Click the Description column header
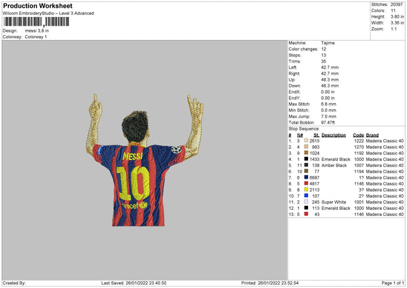The height and width of the screenshot is (288, 407). tap(334, 135)
